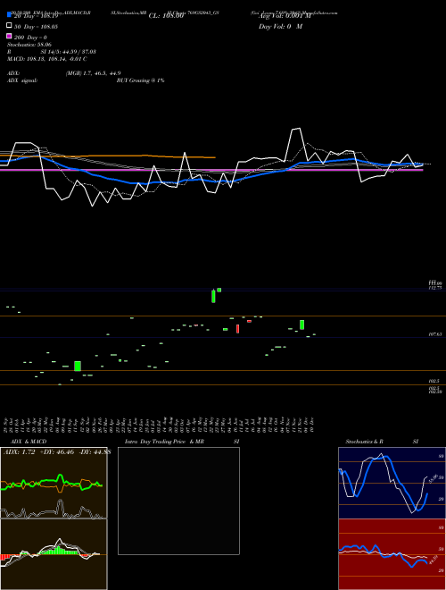Click the blue 20 Day legend swatch
Image resolution: width=446 pixels, height=590 pixels.
tap(10, 14)
